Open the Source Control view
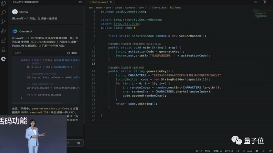 tap(4, 22)
